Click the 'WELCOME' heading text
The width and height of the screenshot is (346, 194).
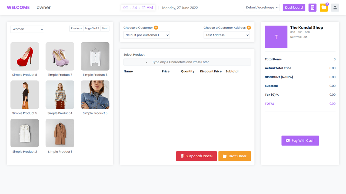click(x=18, y=8)
